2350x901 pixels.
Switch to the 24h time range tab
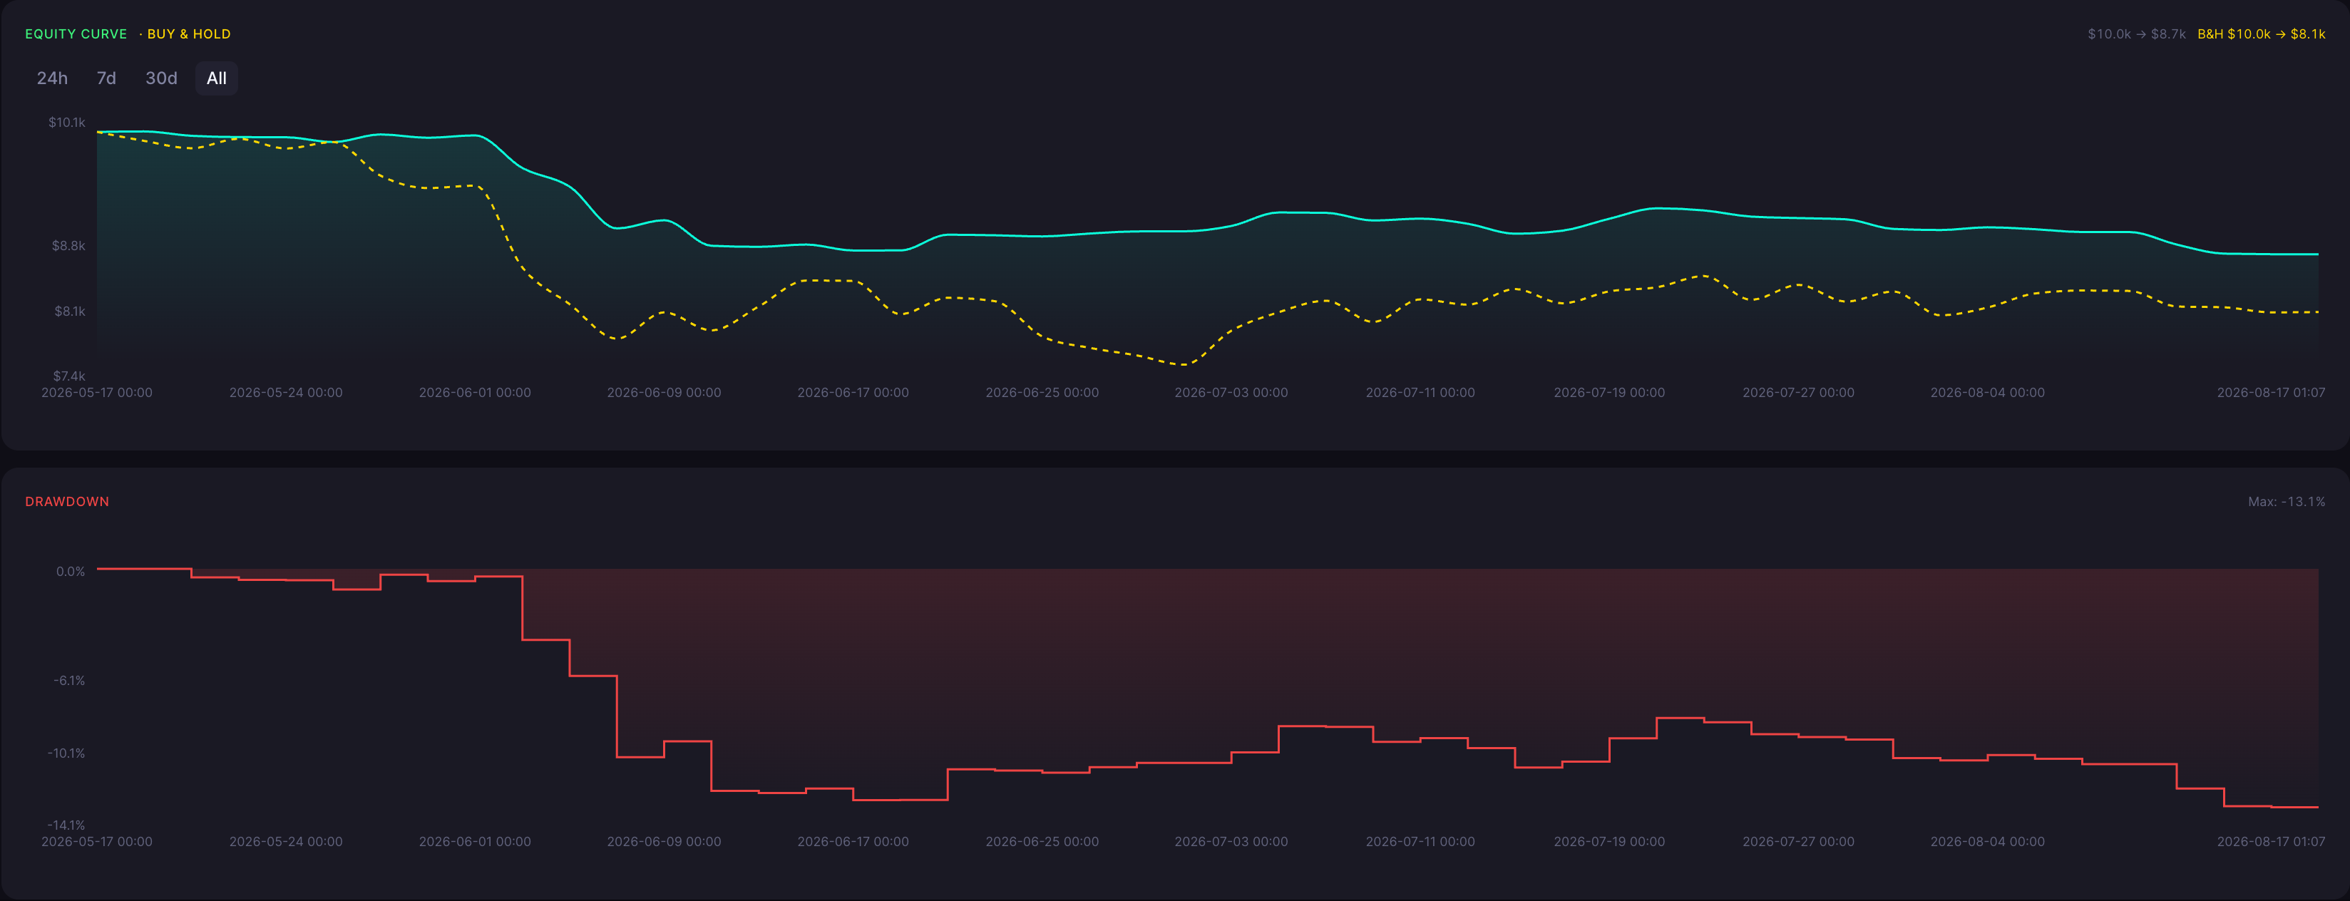pyautogui.click(x=52, y=78)
